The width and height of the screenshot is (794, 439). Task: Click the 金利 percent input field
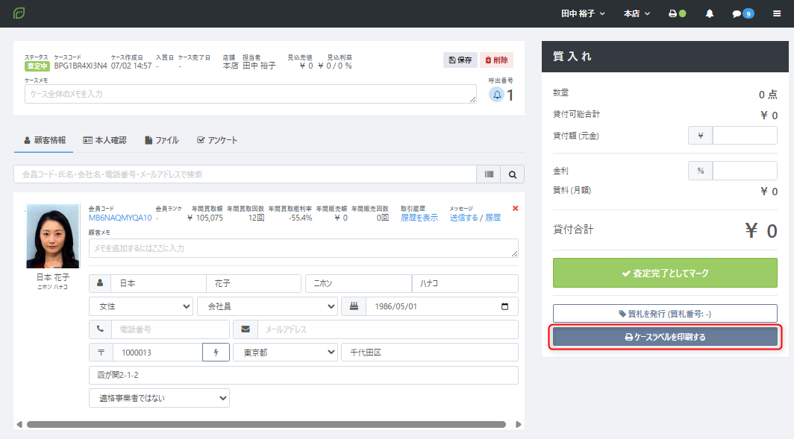745,171
